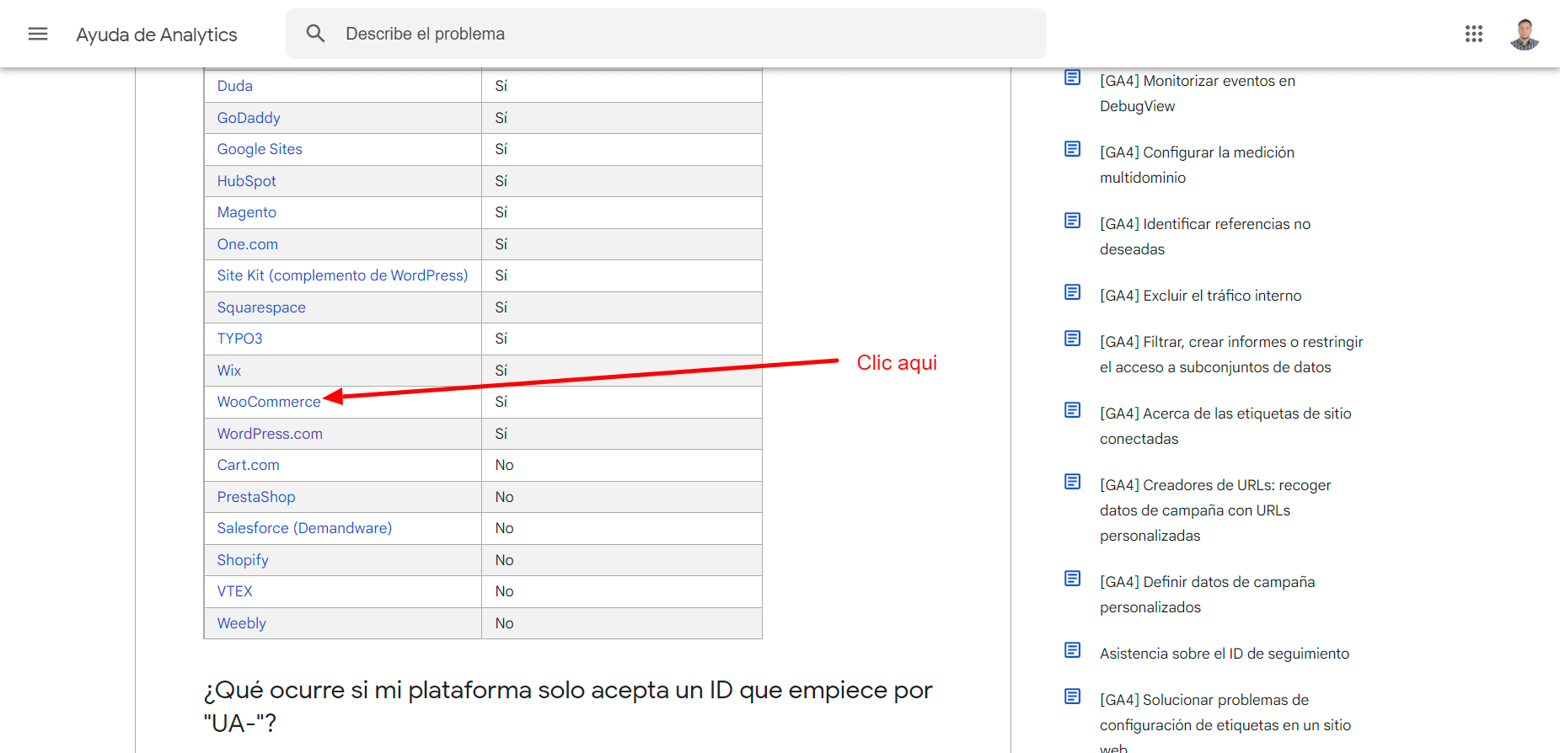Go to Ayuda de Analytics home

[157, 35]
